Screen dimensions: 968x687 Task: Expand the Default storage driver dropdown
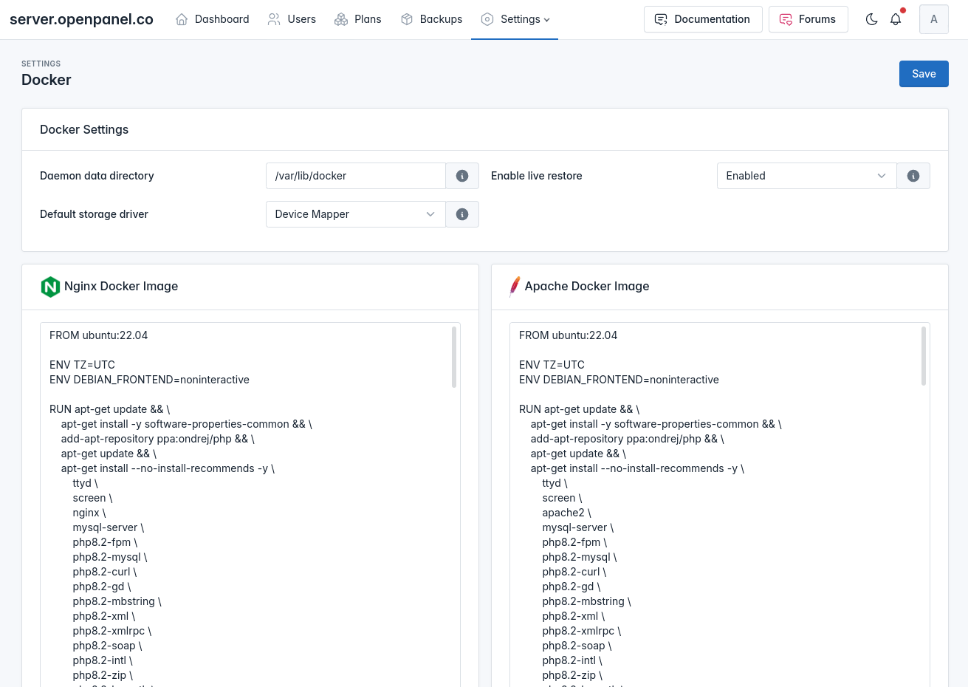pyautogui.click(x=355, y=214)
